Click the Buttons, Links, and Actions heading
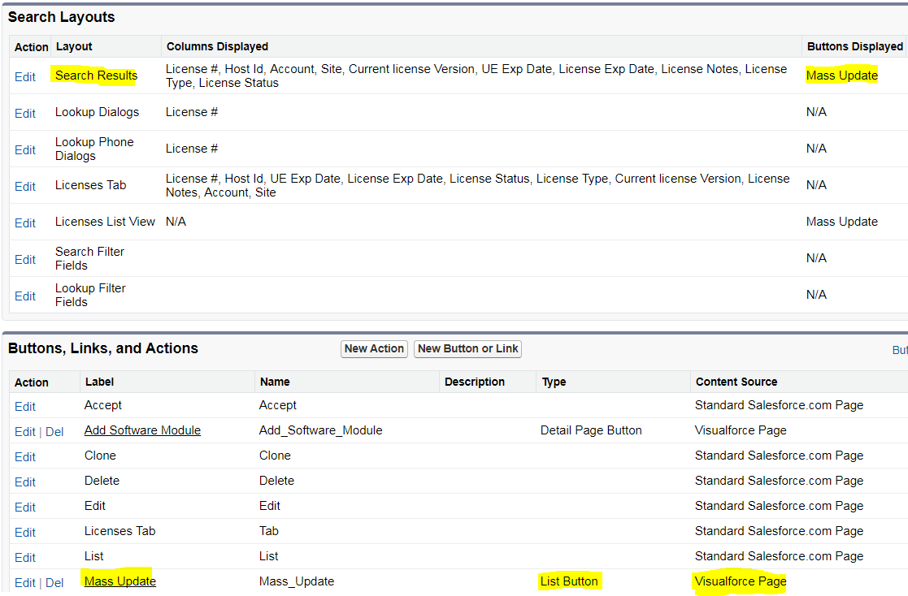 click(103, 348)
